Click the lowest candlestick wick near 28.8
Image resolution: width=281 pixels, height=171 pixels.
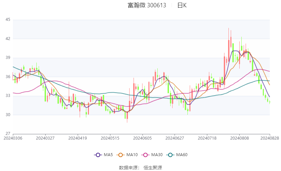pyautogui.click(x=127, y=117)
